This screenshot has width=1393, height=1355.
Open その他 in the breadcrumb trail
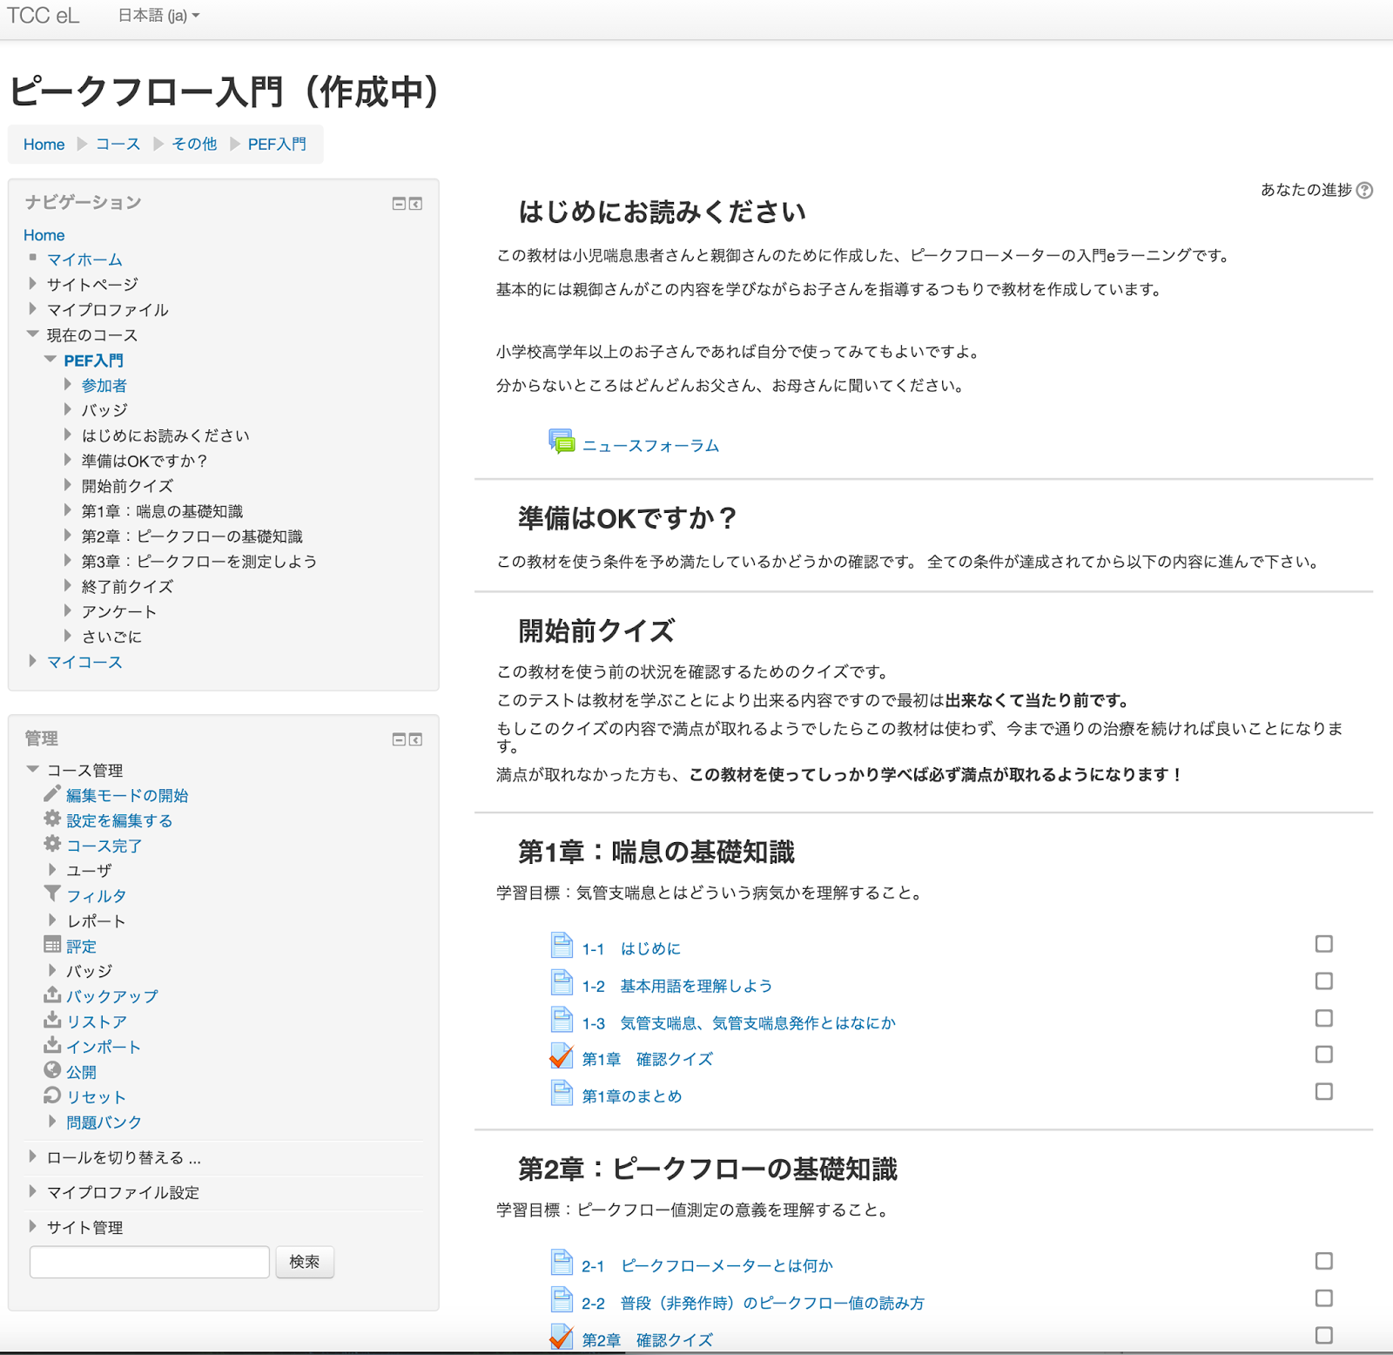pos(194,145)
